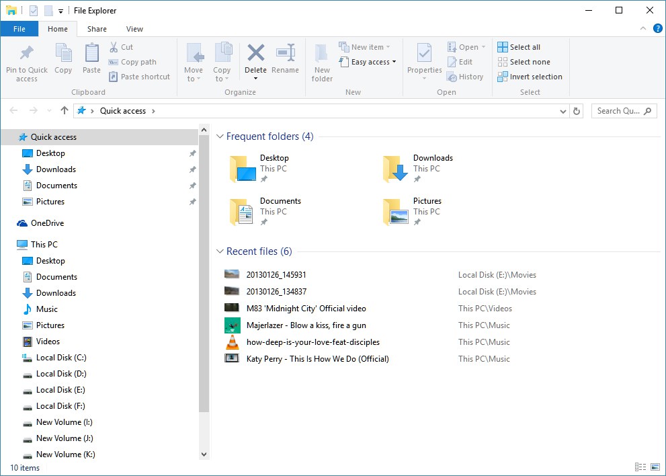Click Select none in ribbon
Screen dimensions: 666x476
click(524, 62)
